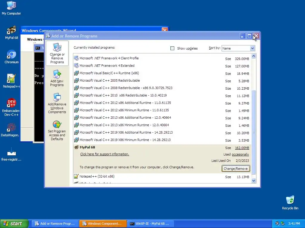The height and width of the screenshot is (228, 305).
Task: Select Embarcadero Dev-C++ desktop shortcut
Action: pyautogui.click(x=11, y=107)
